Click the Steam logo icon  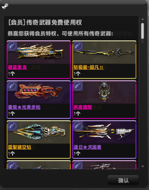(x=5, y=6)
